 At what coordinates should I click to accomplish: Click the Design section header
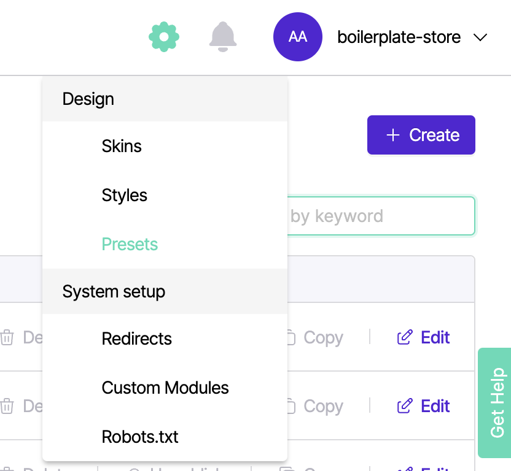(165, 99)
